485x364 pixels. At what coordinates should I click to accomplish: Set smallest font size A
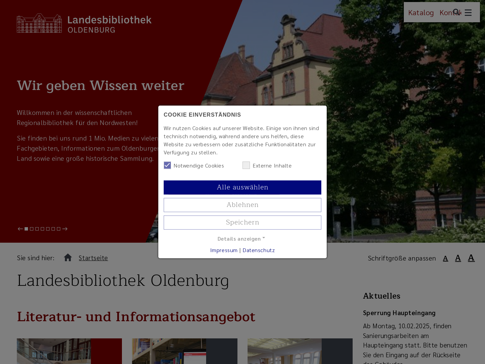click(445, 259)
